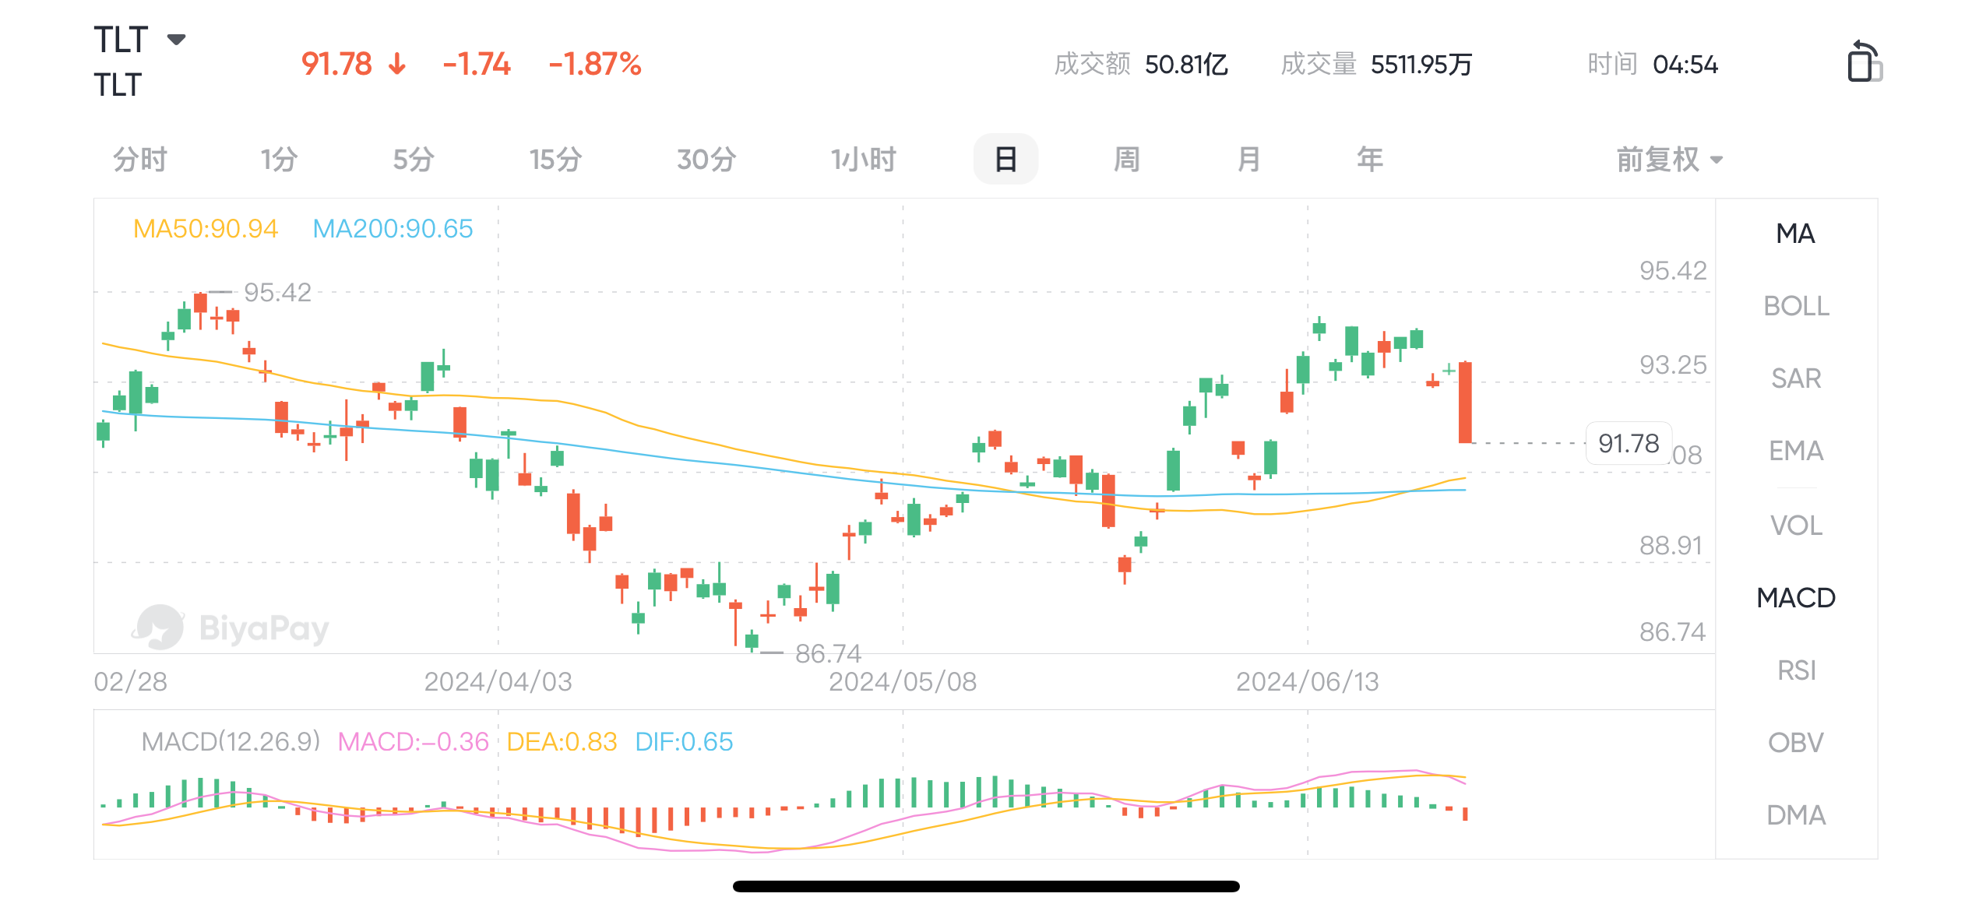Click the DEA:0.83 value label
This screenshot has width=1972, height=911.
click(562, 741)
